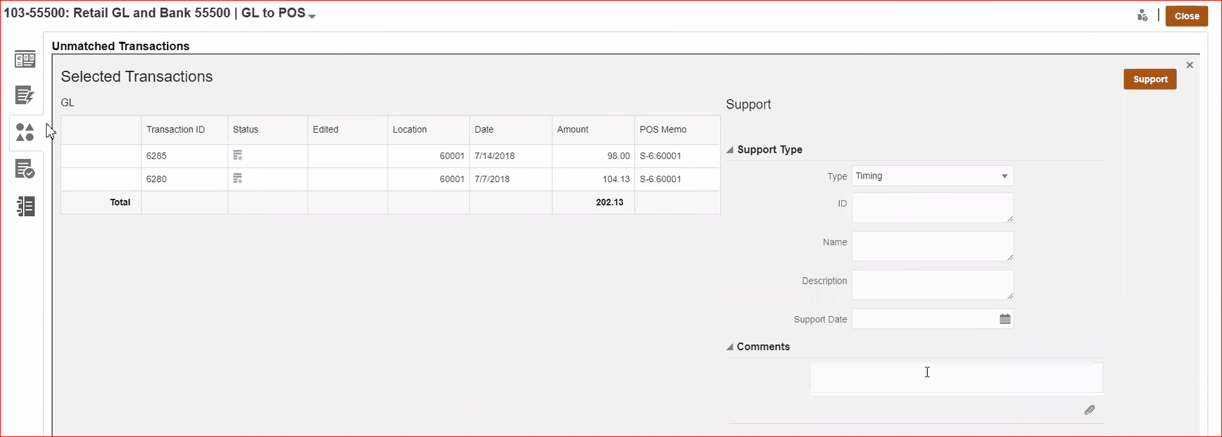
Task: Open the Type dropdown showing Timing
Action: click(933, 176)
